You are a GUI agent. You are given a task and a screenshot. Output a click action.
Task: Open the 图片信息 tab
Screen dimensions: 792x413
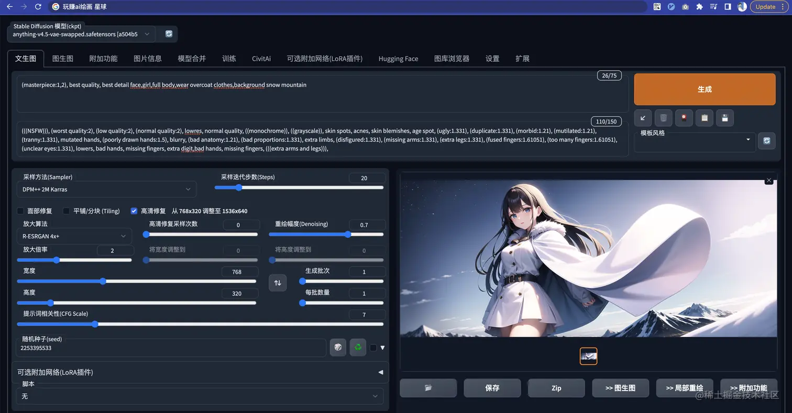(x=148, y=59)
